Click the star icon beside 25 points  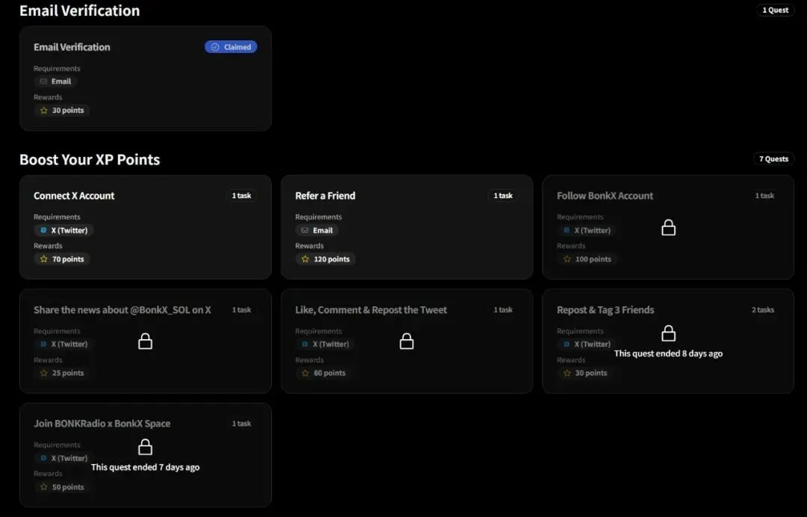click(44, 373)
